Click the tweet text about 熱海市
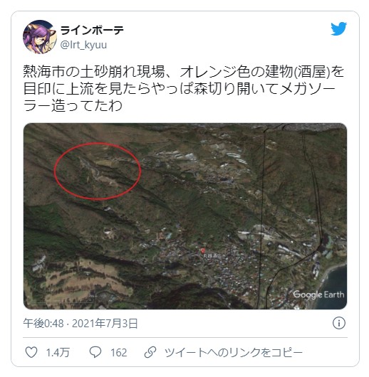 pos(183,88)
